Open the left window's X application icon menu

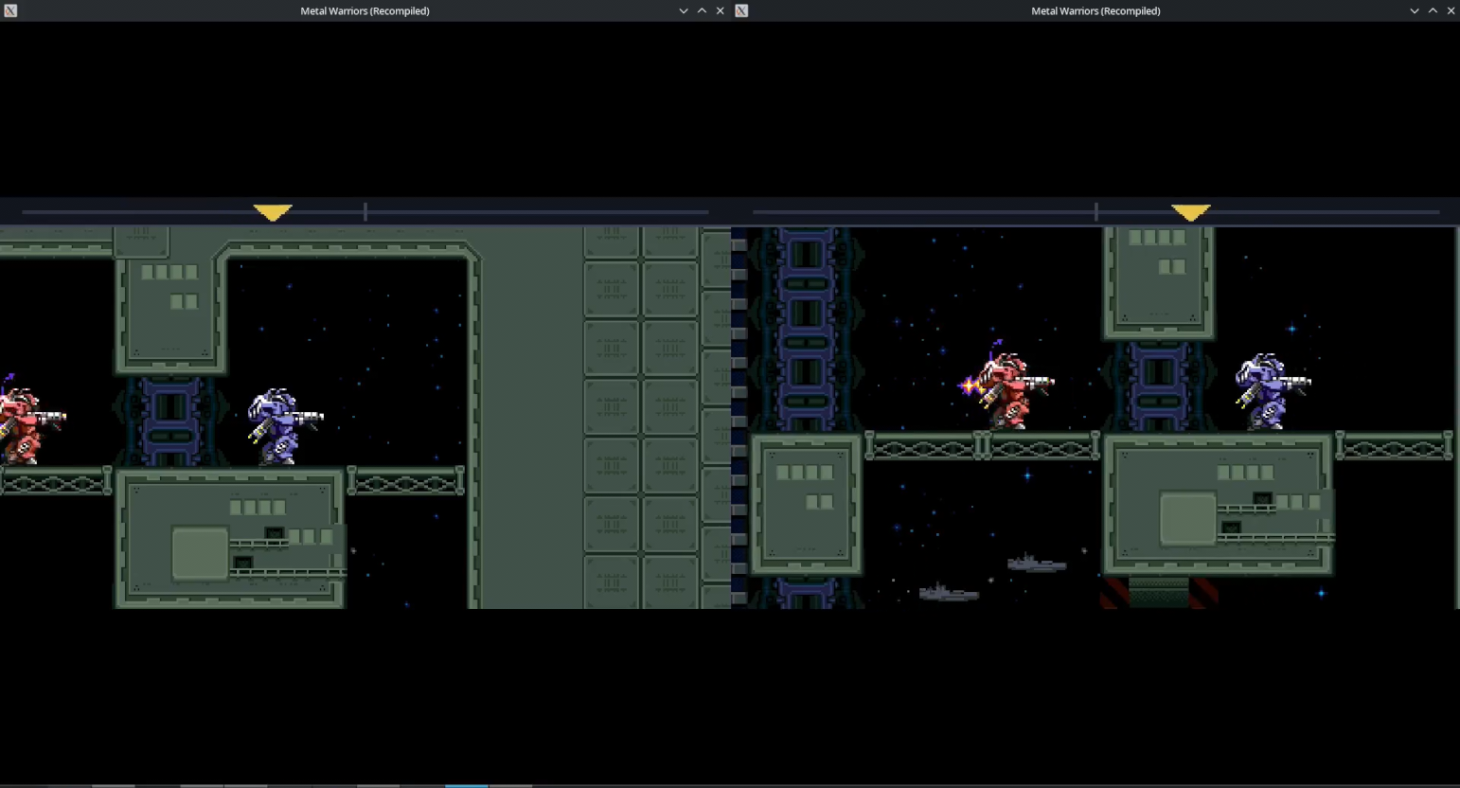pos(10,10)
